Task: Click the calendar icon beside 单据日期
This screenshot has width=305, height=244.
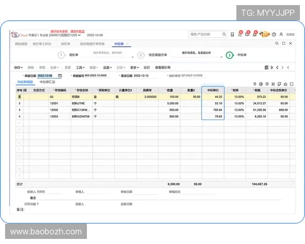Action: (59, 76)
